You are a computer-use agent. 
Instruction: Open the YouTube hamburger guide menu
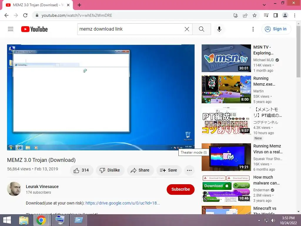tap(11, 29)
